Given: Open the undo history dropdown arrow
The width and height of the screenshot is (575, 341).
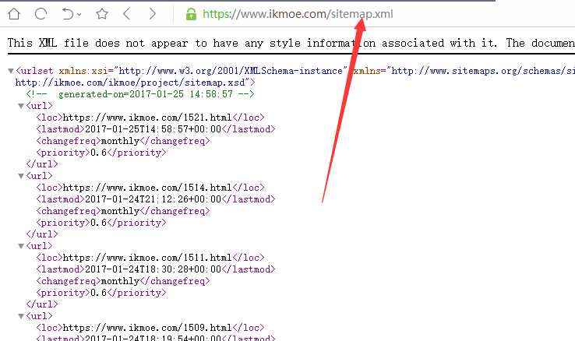Looking at the screenshot, I should [79, 15].
